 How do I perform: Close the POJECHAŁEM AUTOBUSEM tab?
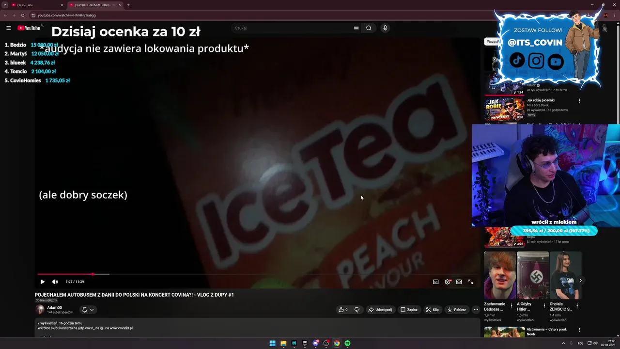pyautogui.click(x=120, y=5)
